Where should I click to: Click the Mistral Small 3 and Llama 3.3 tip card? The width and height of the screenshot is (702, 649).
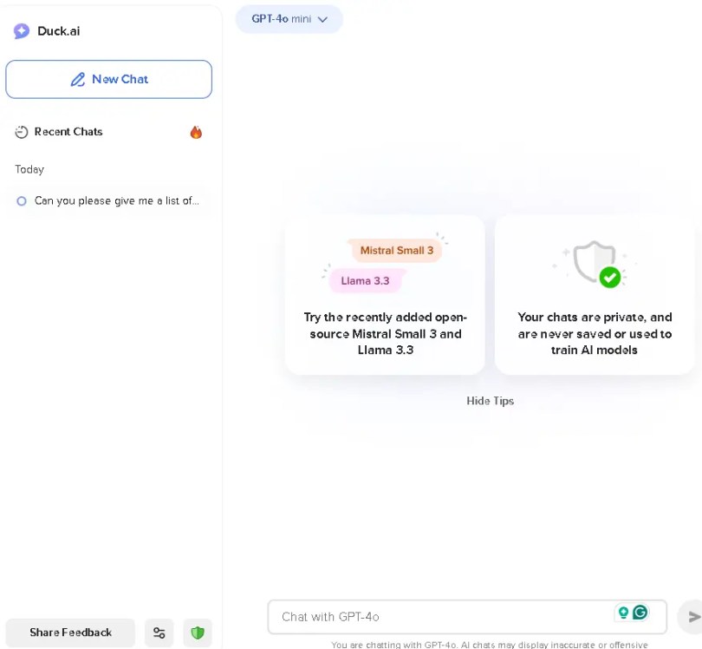coord(385,295)
